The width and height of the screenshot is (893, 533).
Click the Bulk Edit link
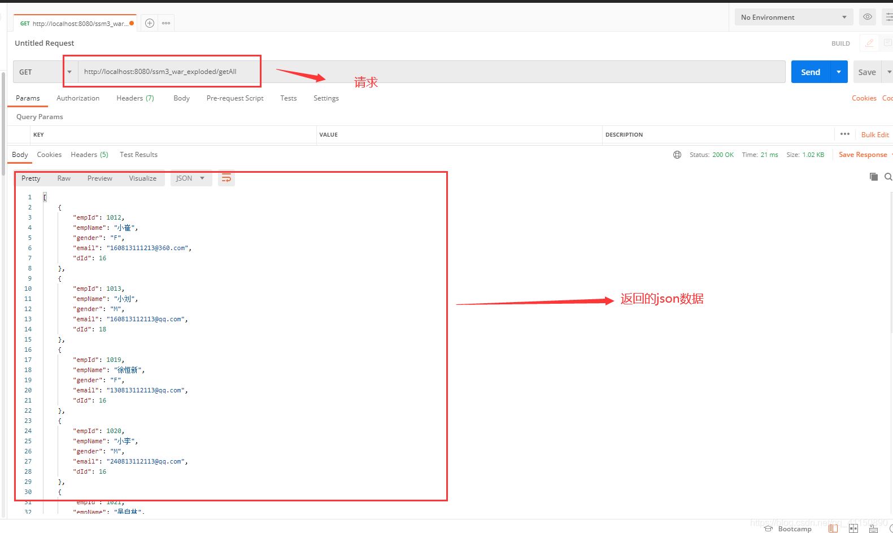tap(875, 134)
